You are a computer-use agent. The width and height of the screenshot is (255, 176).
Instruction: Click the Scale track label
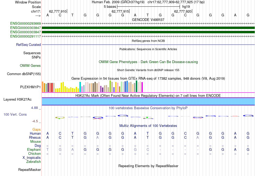click(36, 7)
